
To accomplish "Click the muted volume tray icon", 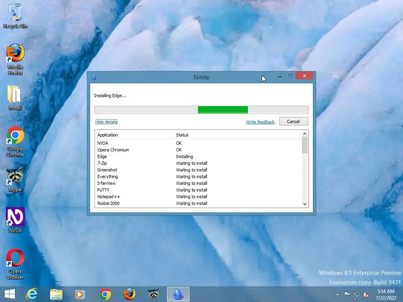I will 366,295.
